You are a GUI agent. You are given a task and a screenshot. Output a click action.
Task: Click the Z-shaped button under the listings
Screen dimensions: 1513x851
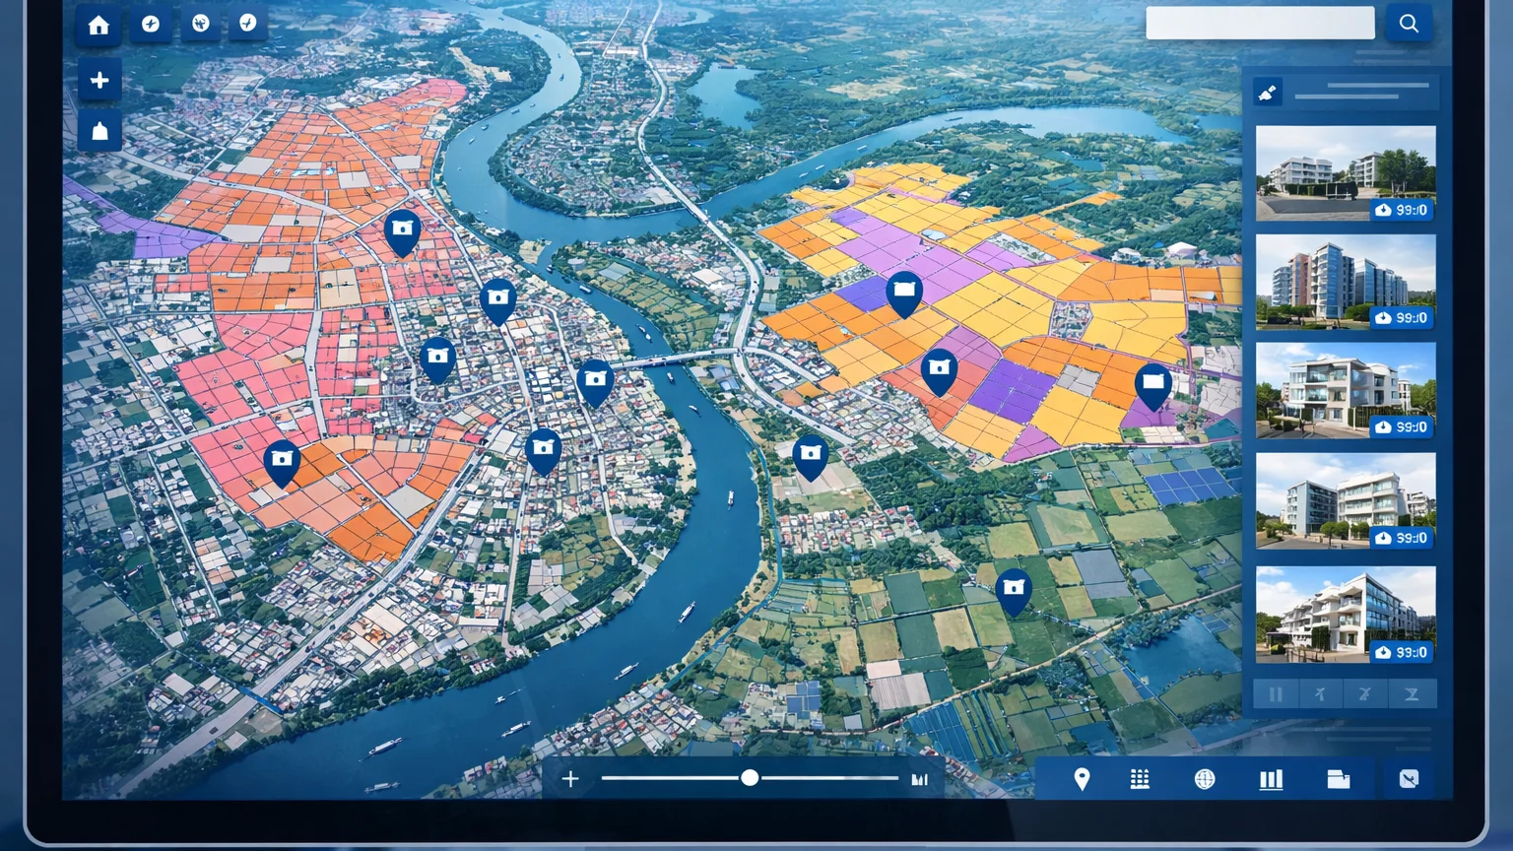1412,694
